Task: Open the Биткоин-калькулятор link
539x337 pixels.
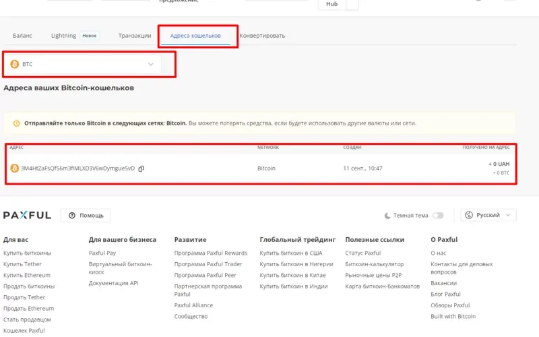Action: [x=375, y=264]
